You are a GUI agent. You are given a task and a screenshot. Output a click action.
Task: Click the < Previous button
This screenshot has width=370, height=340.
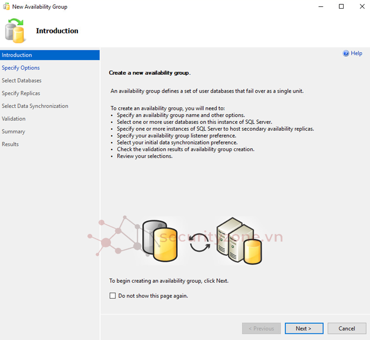pyautogui.click(x=261, y=328)
